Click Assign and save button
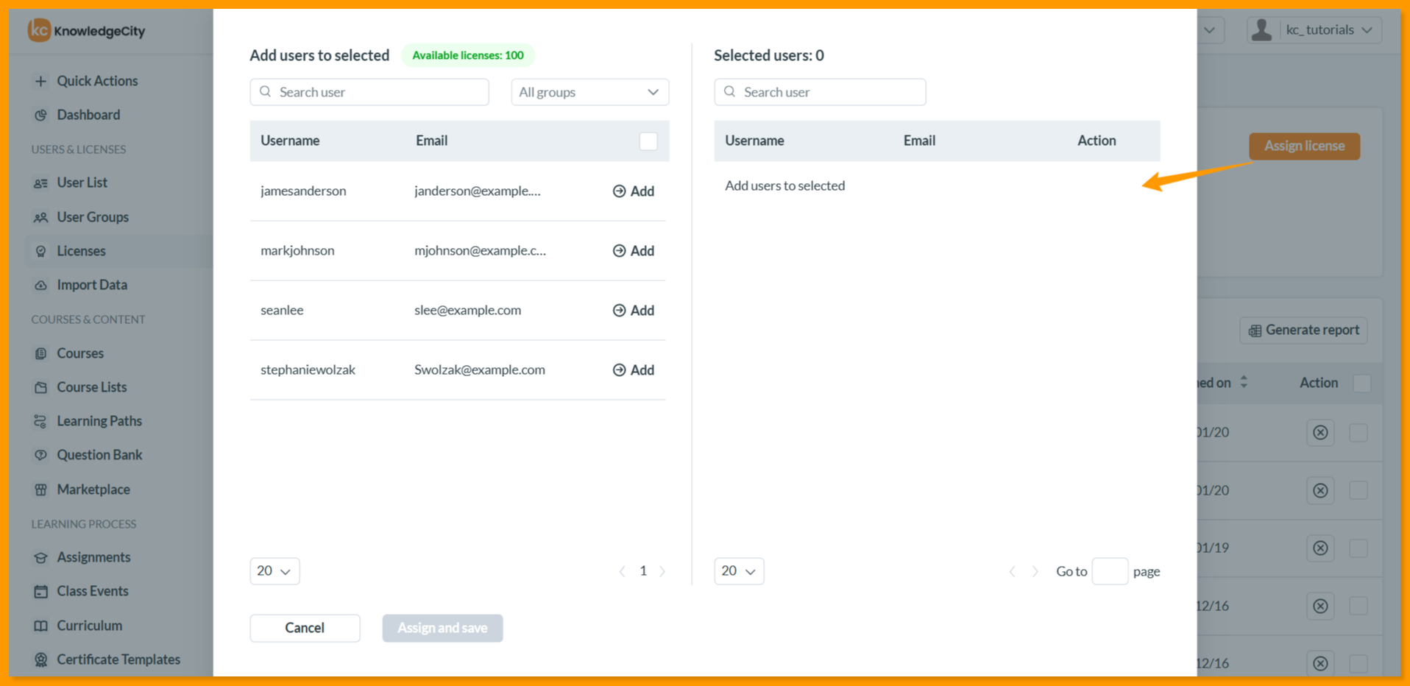Viewport: 1410px width, 686px height. (x=442, y=628)
